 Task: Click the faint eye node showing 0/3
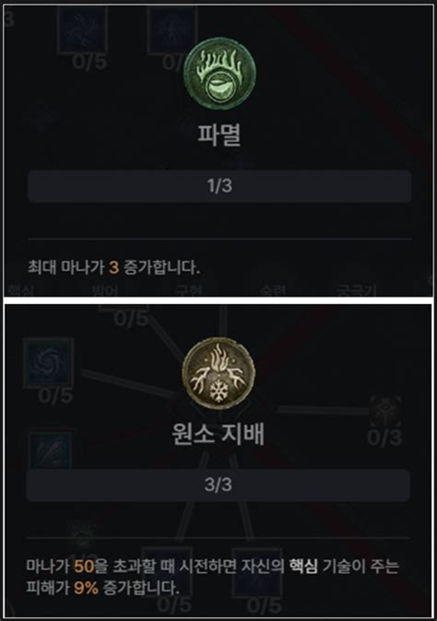385,412
